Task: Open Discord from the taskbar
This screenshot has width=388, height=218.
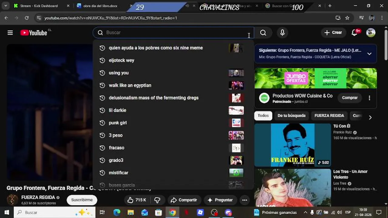Action: tap(228, 212)
